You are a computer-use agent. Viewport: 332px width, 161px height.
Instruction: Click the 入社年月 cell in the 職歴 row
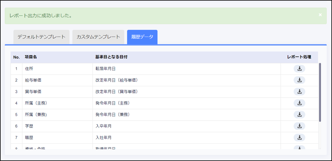tap(103, 138)
